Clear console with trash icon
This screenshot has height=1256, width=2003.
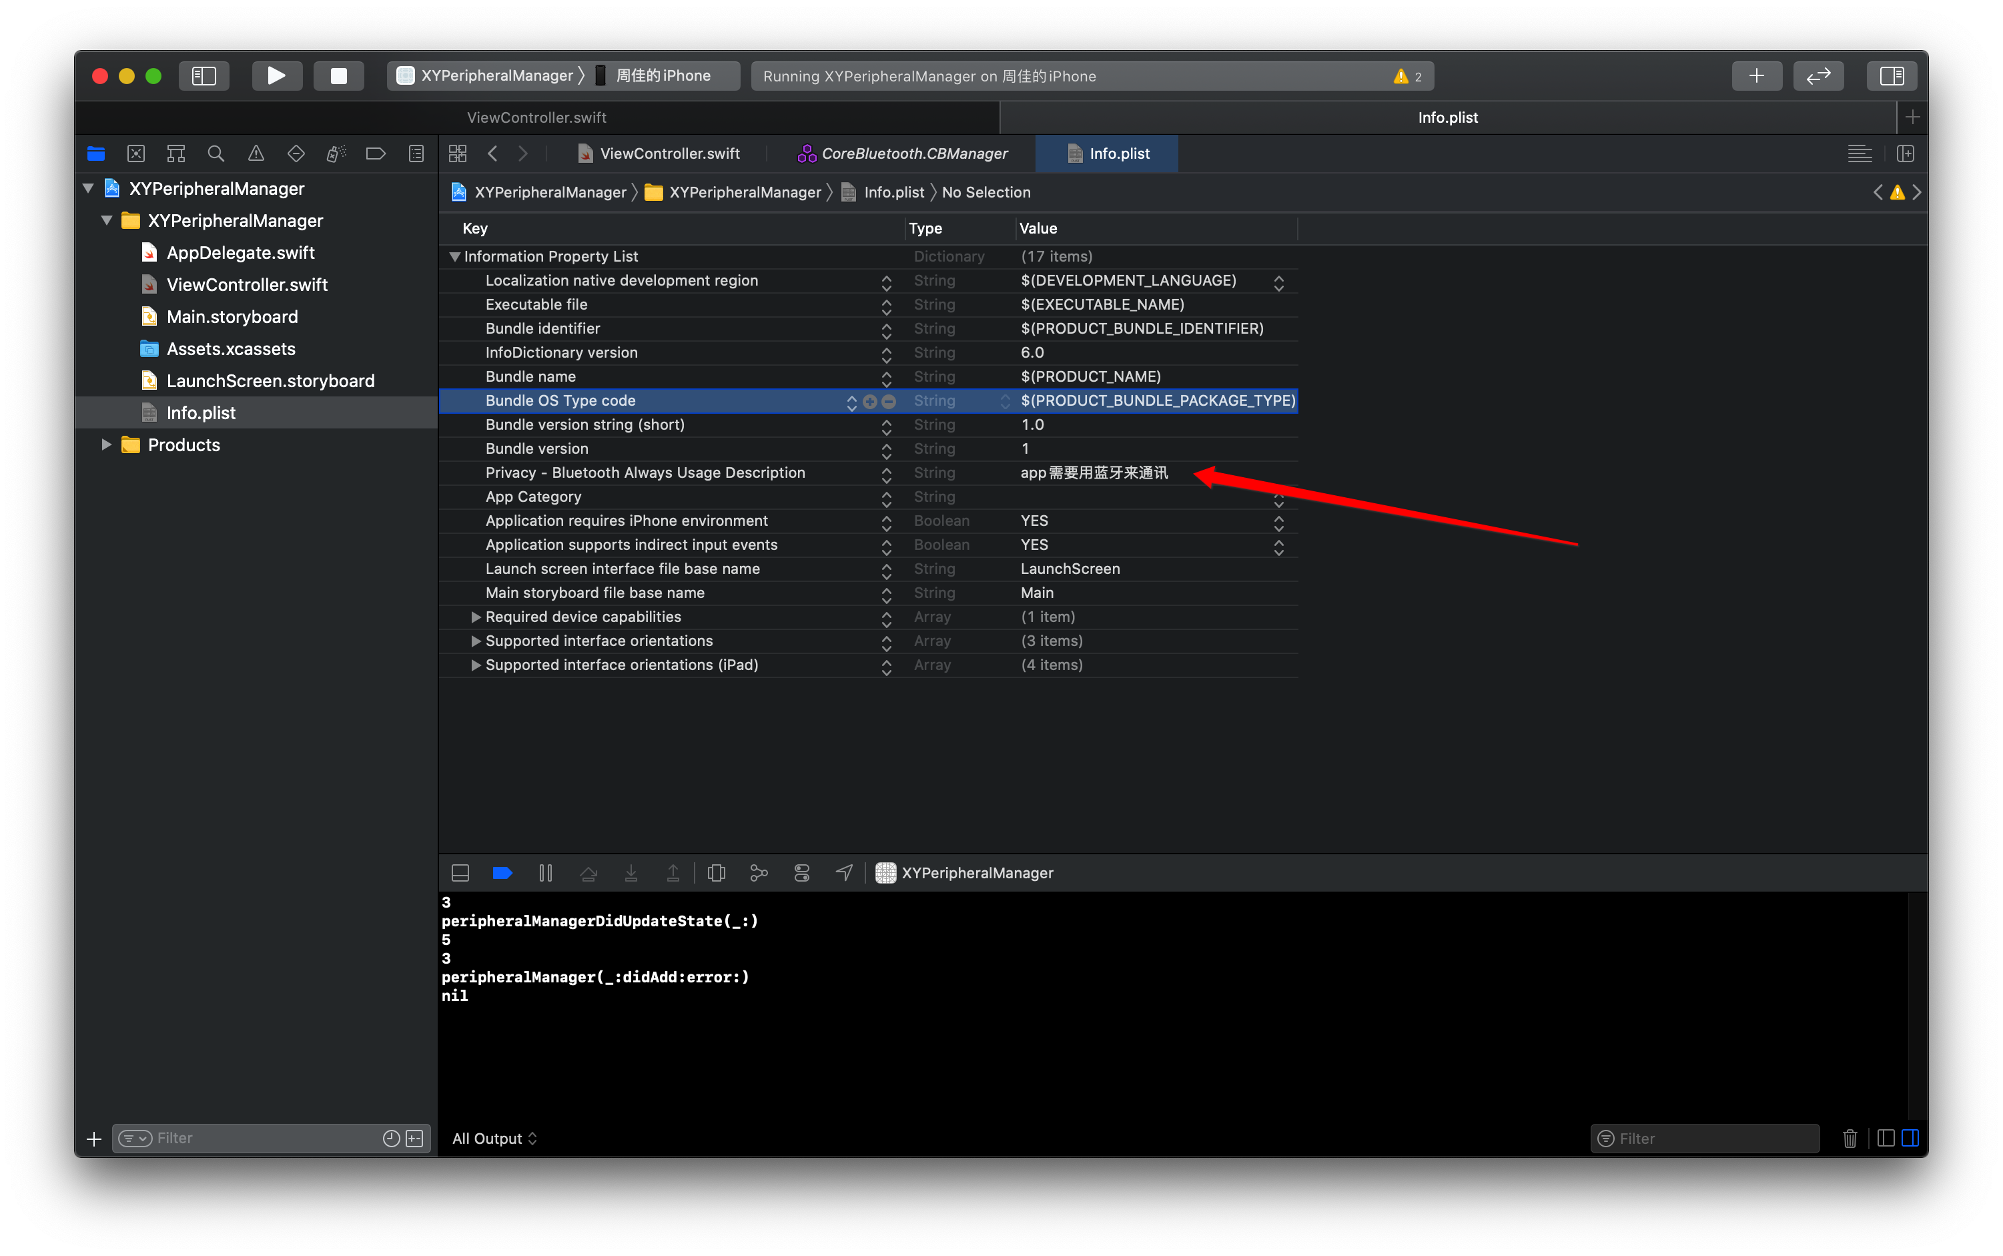click(1850, 1138)
